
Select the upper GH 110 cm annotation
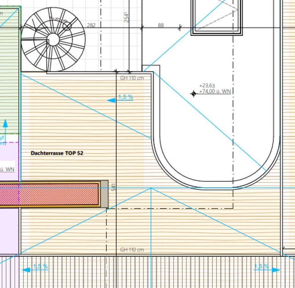[132, 78]
